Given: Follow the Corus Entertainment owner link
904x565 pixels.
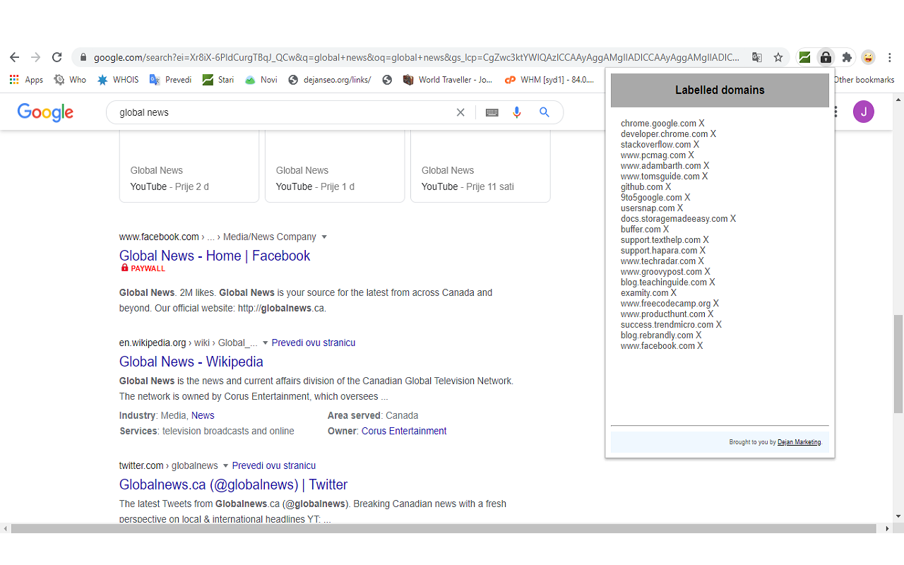Looking at the screenshot, I should [404, 431].
